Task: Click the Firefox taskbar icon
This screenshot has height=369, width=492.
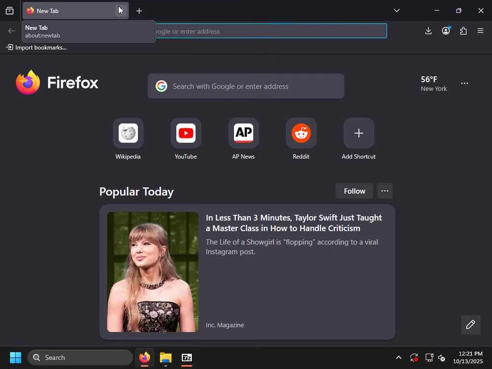Action: click(144, 357)
